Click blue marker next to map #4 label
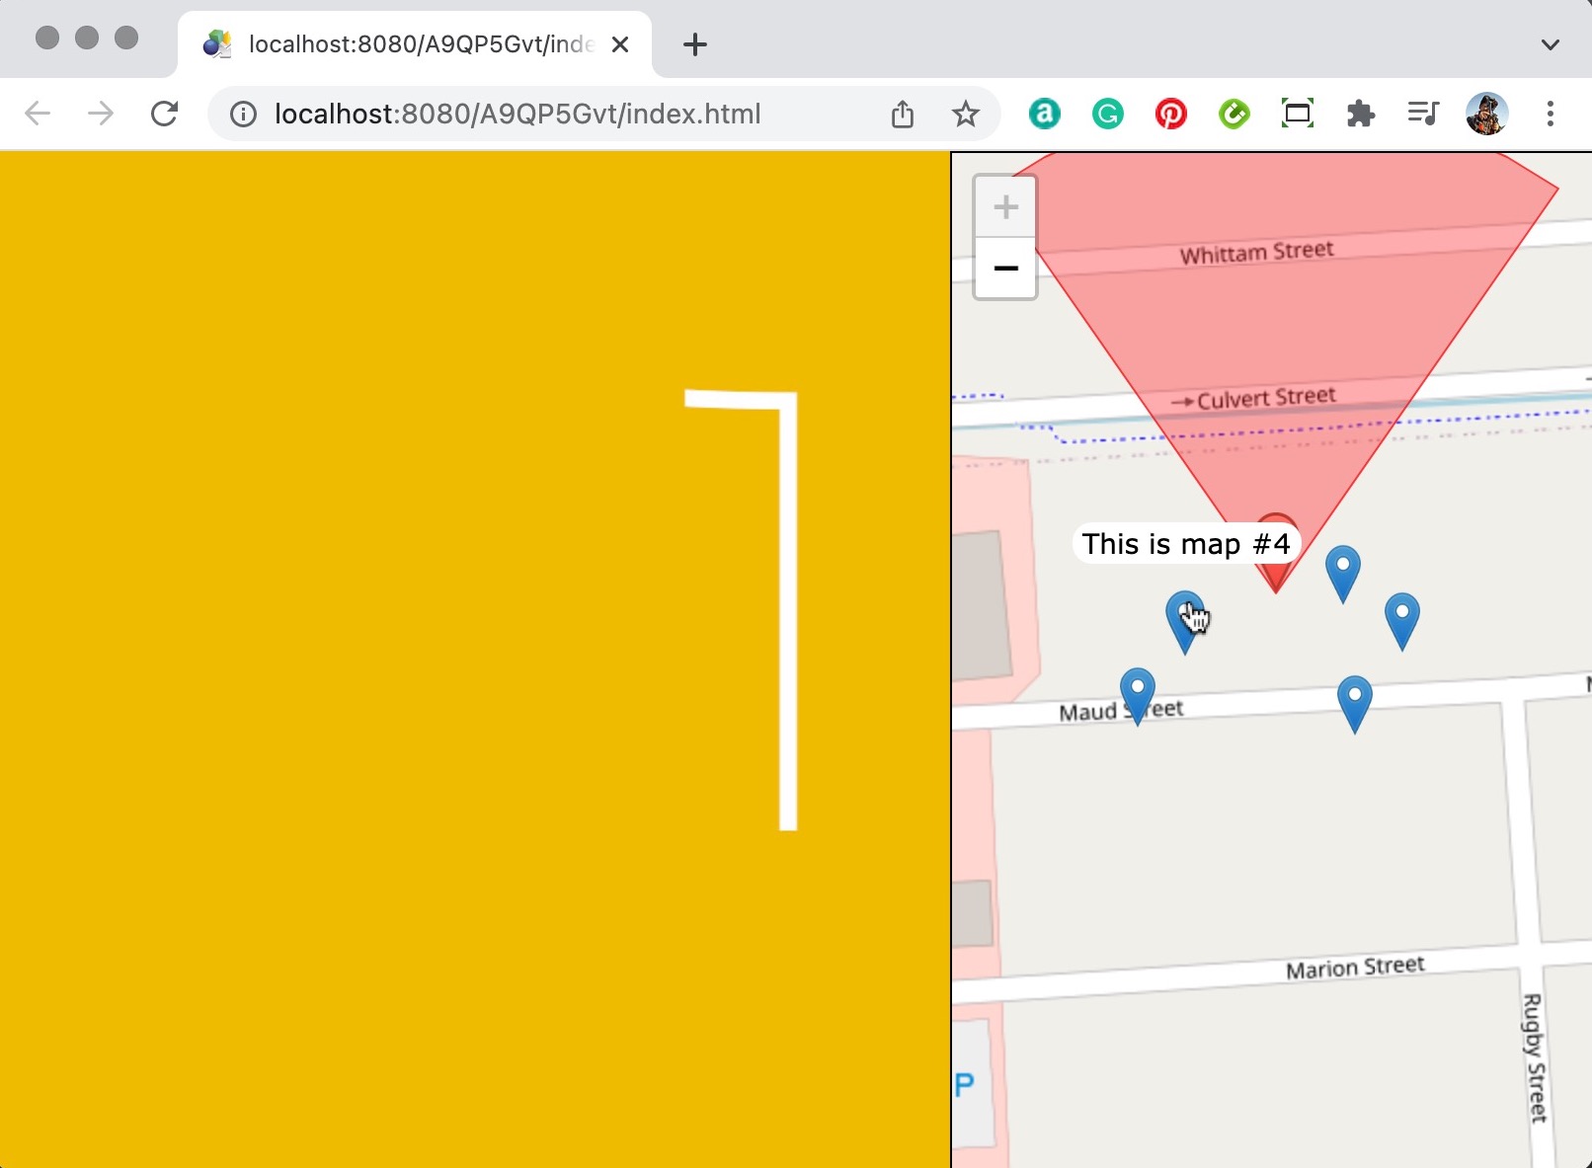 (1343, 574)
